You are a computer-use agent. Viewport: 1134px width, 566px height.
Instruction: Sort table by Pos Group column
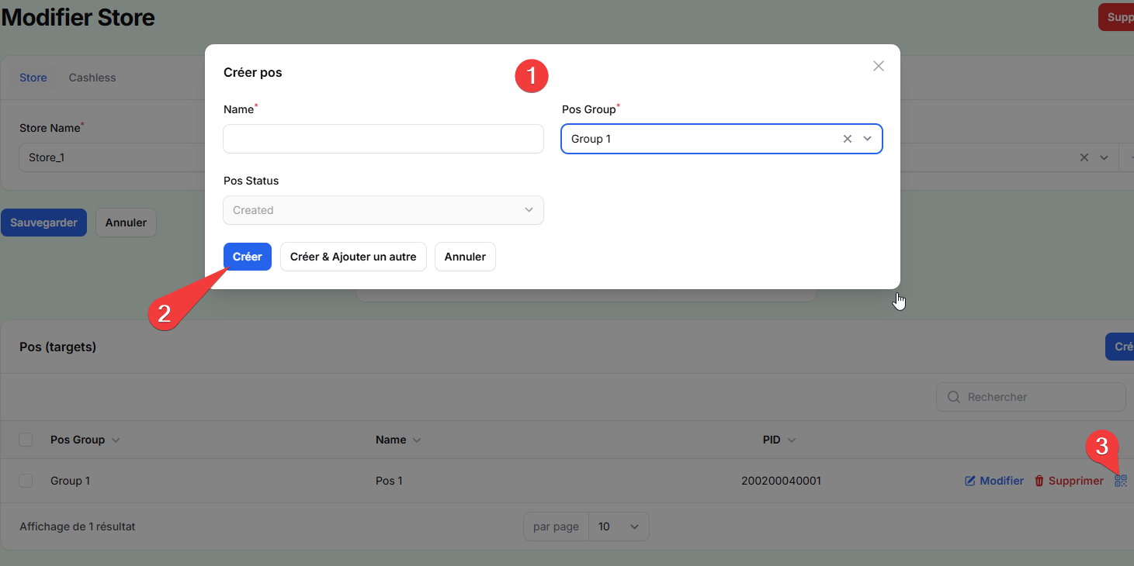(x=85, y=440)
